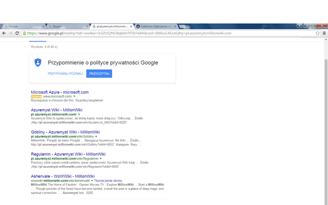Viewport: 328px width, 205px height.
Task: Expand dropdown arrow next to www.microsoft.com
Action: click(x=74, y=96)
